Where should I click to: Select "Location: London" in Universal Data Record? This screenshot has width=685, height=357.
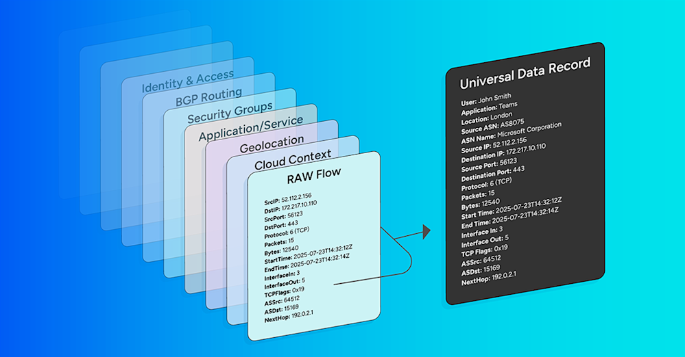[486, 118]
